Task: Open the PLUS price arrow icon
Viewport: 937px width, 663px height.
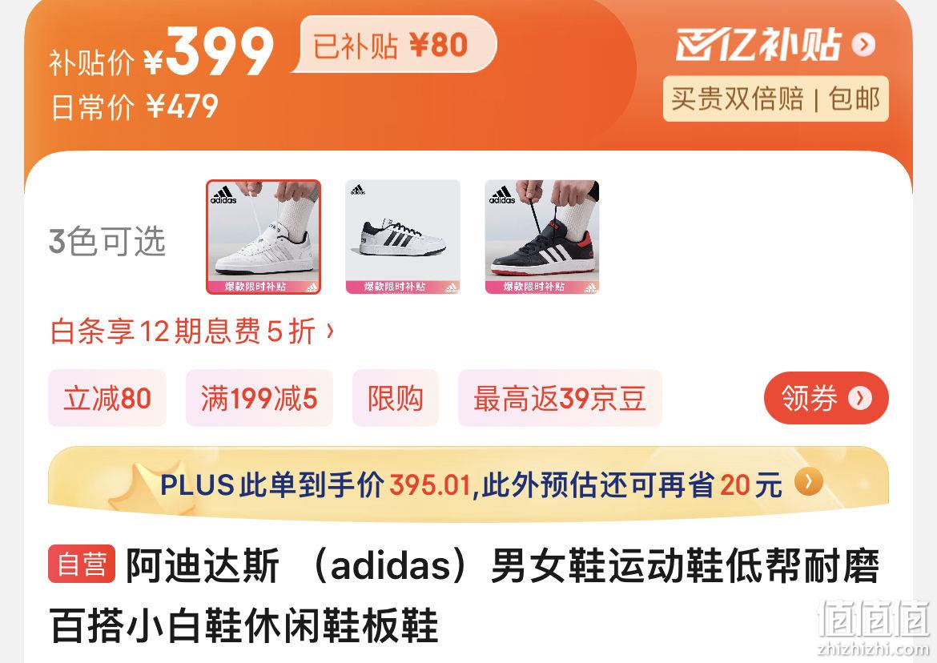Action: [x=809, y=481]
